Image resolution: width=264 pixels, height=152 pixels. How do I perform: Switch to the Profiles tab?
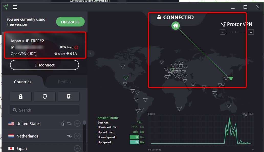click(x=64, y=82)
